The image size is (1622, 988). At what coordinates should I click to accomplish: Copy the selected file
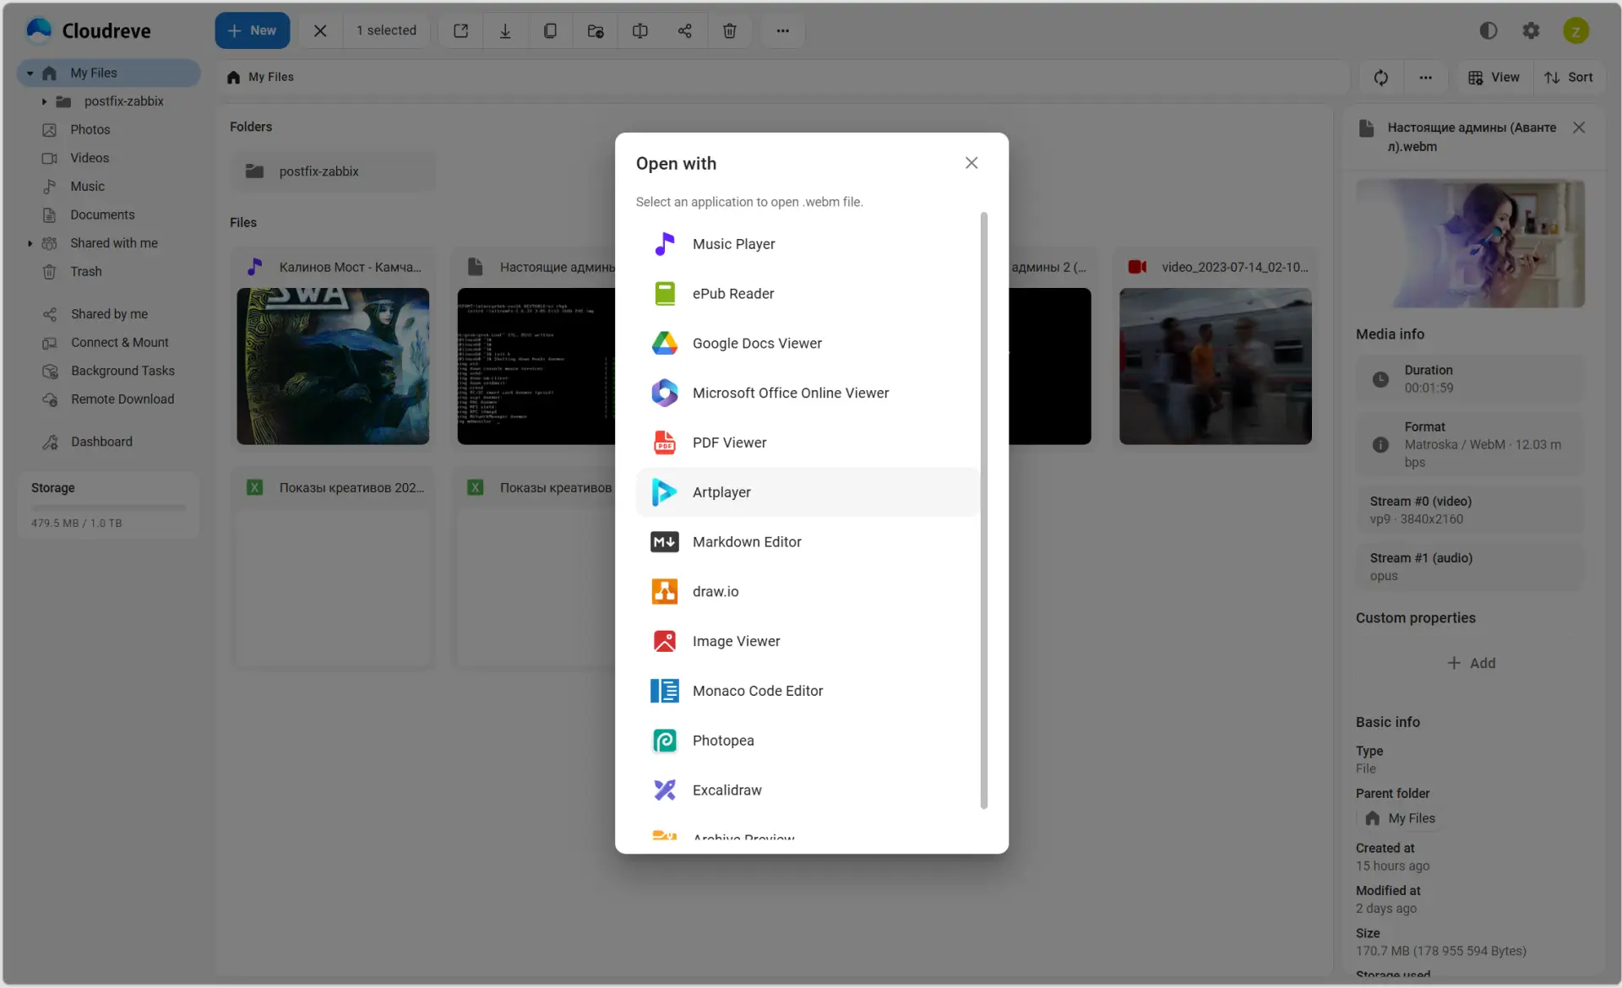pyautogui.click(x=550, y=30)
